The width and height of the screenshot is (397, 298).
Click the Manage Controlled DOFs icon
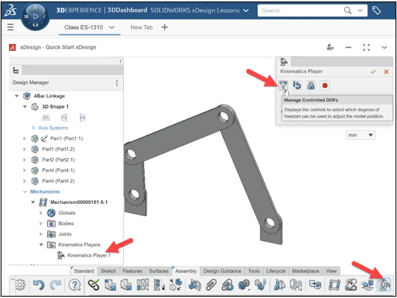click(283, 85)
